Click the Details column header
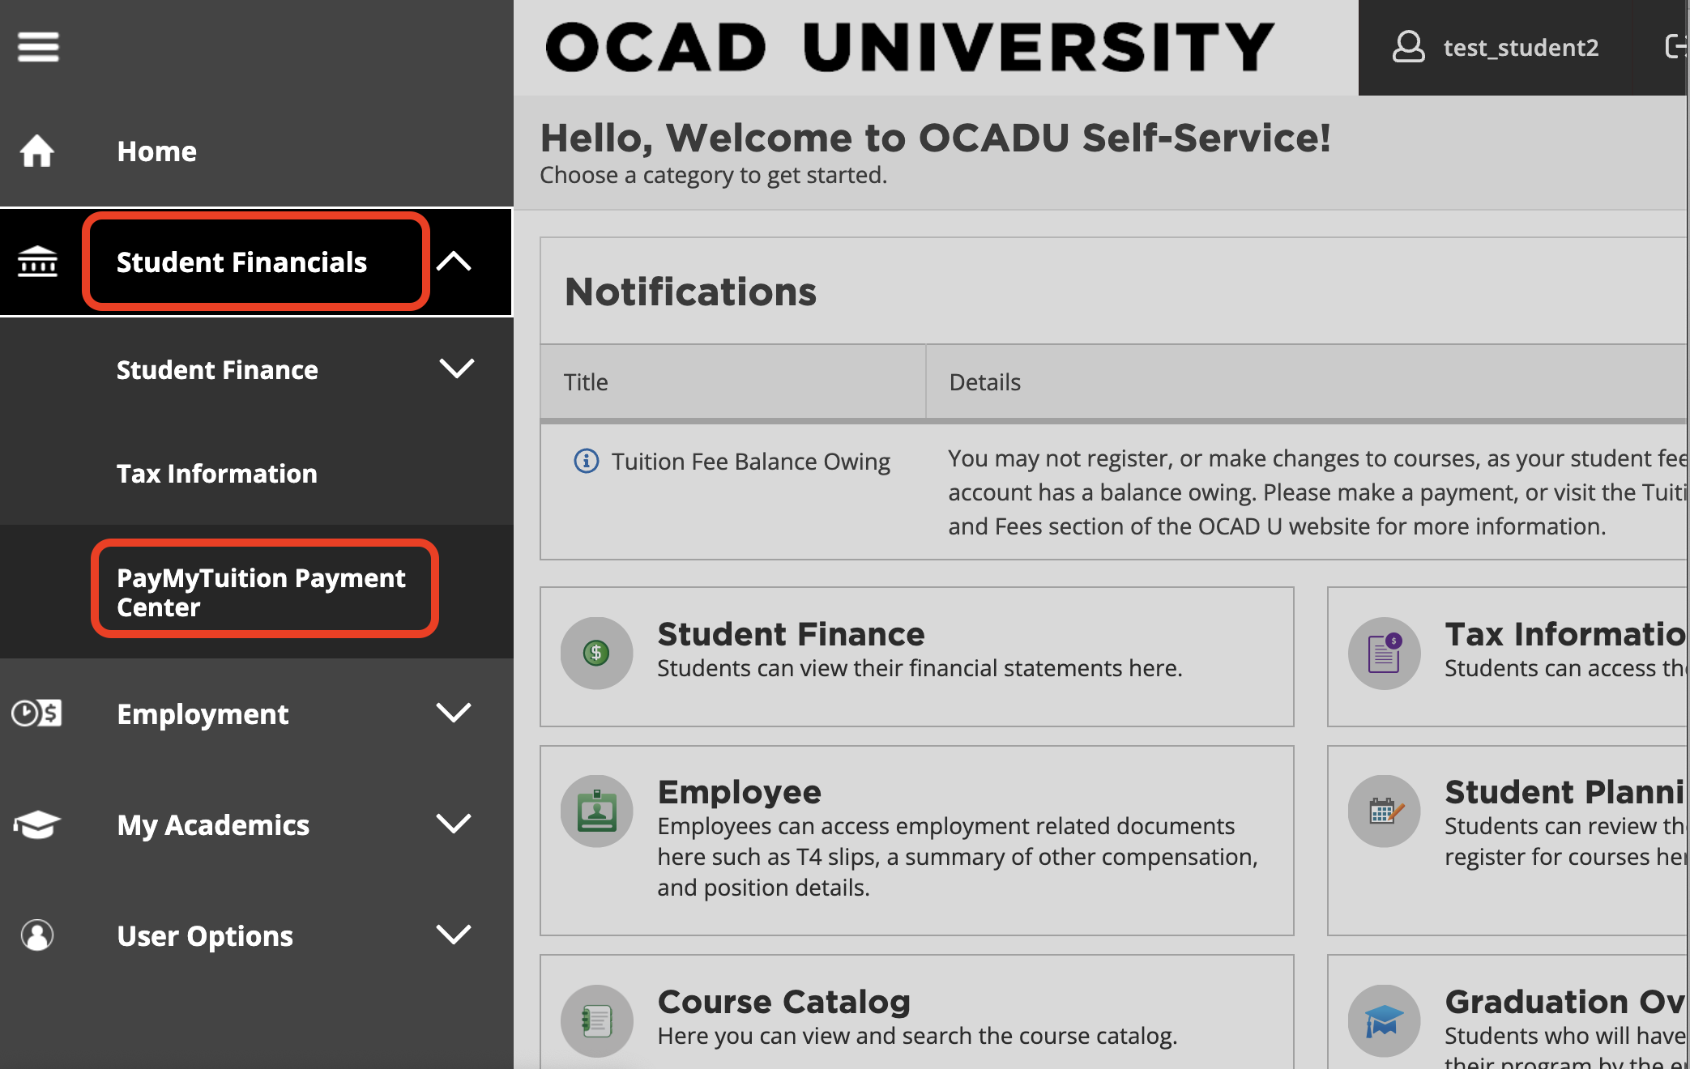This screenshot has width=1690, height=1069. [984, 382]
